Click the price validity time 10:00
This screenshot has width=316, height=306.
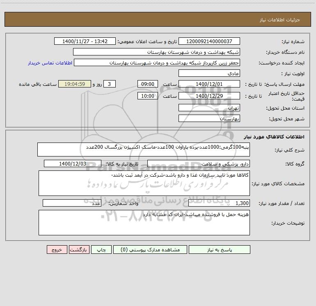point(147,96)
